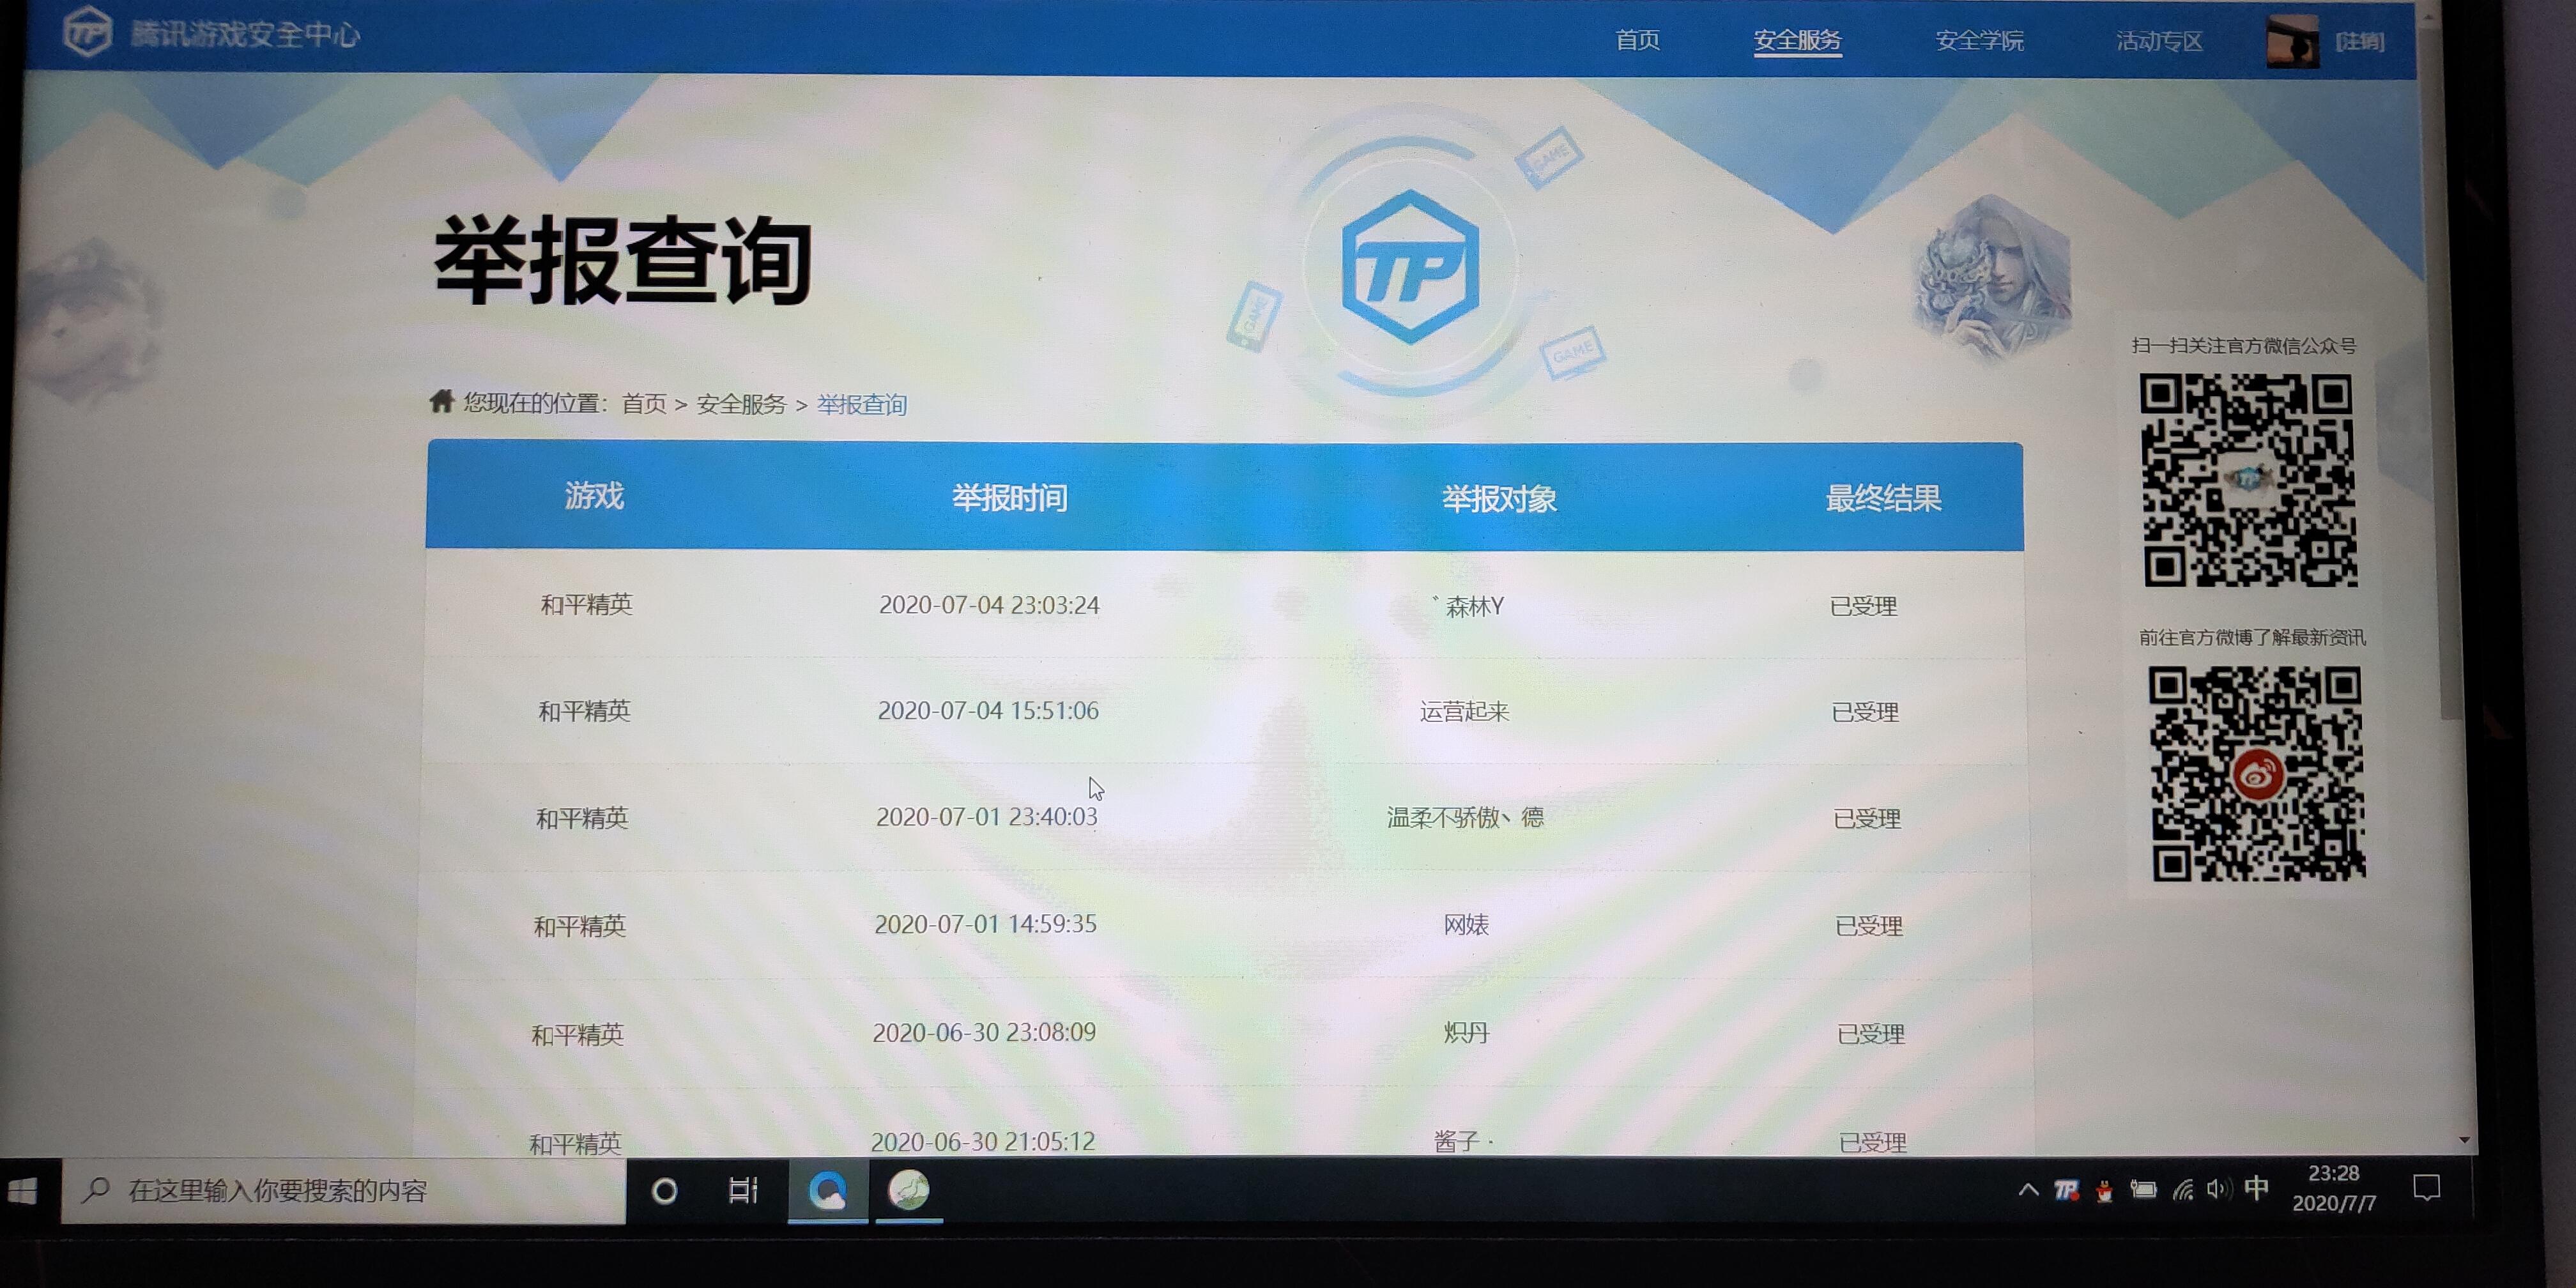Select the report target 温柔不骄傲、德
Screen dimensions: 2576x1288
[1465, 818]
